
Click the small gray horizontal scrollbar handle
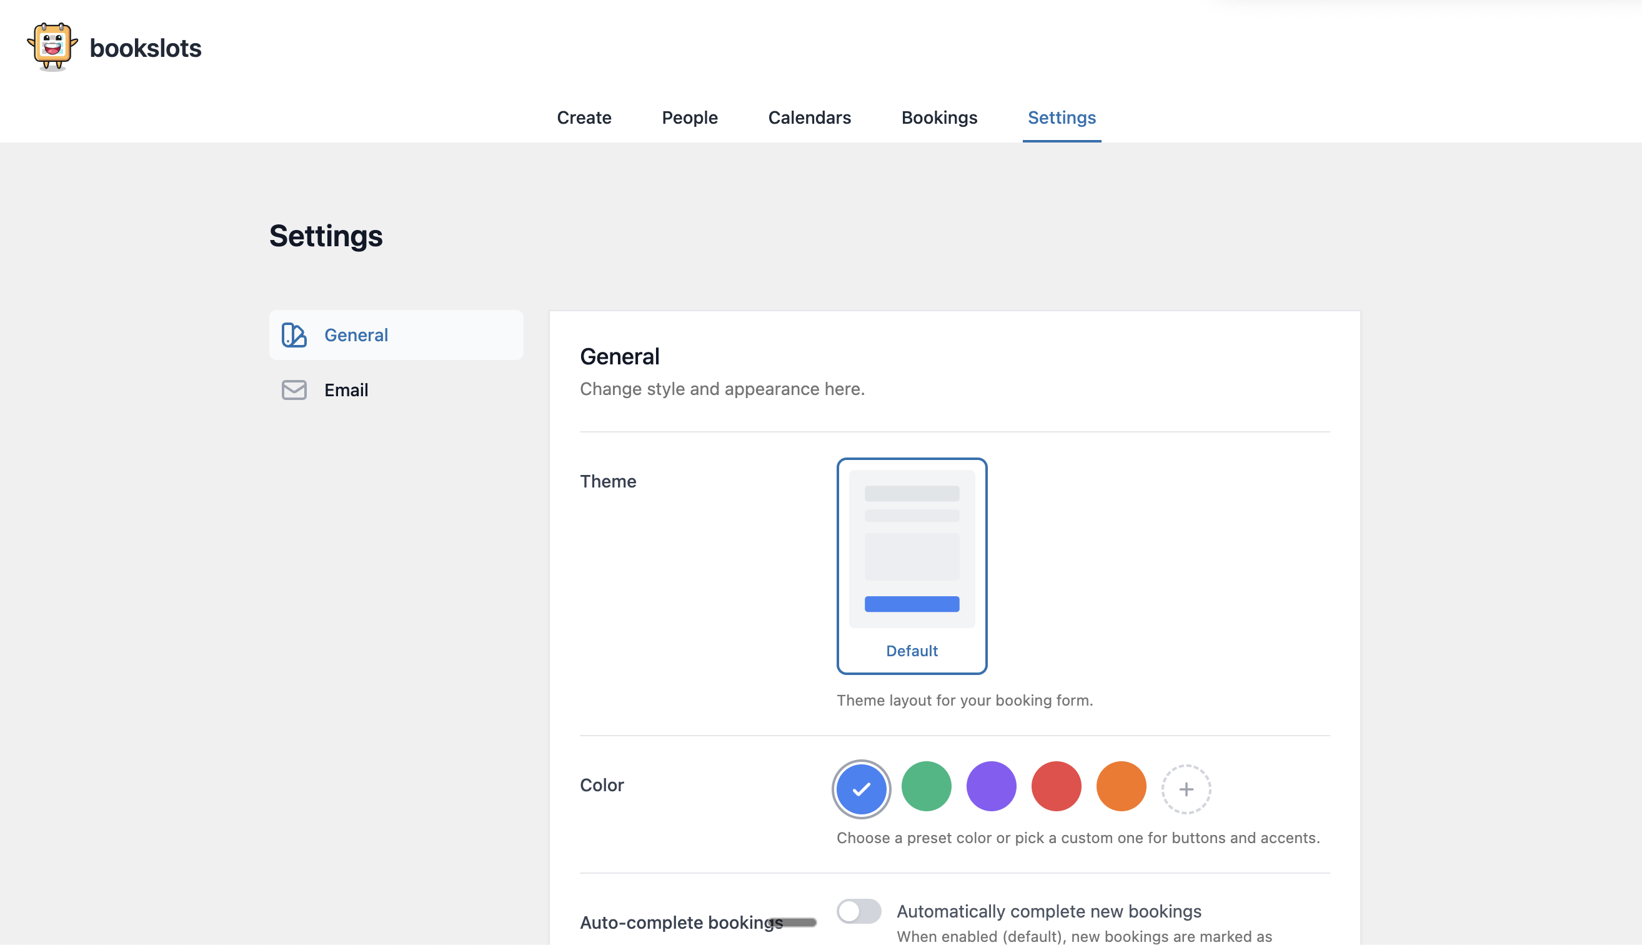(793, 922)
